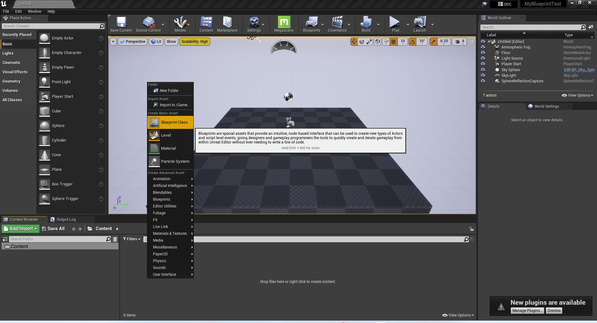
Task: Hide the Light Source actor with its eye
Action: (483, 58)
